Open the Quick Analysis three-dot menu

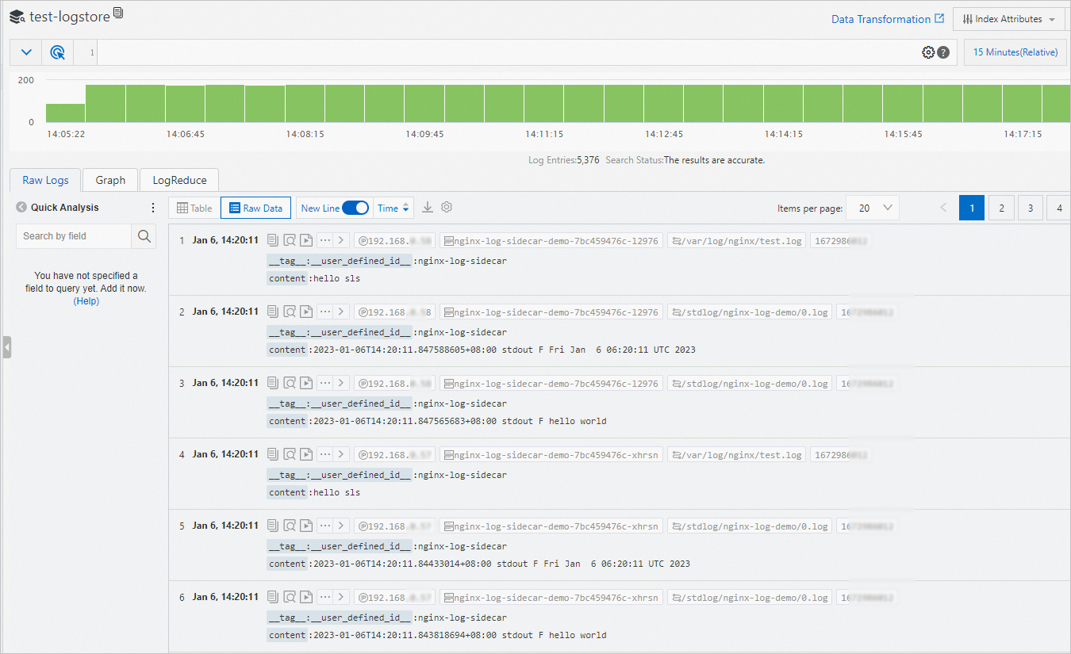tap(153, 208)
